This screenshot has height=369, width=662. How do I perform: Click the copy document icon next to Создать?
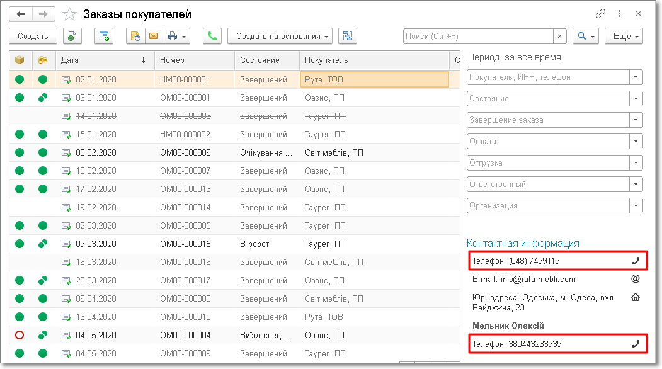(72, 37)
